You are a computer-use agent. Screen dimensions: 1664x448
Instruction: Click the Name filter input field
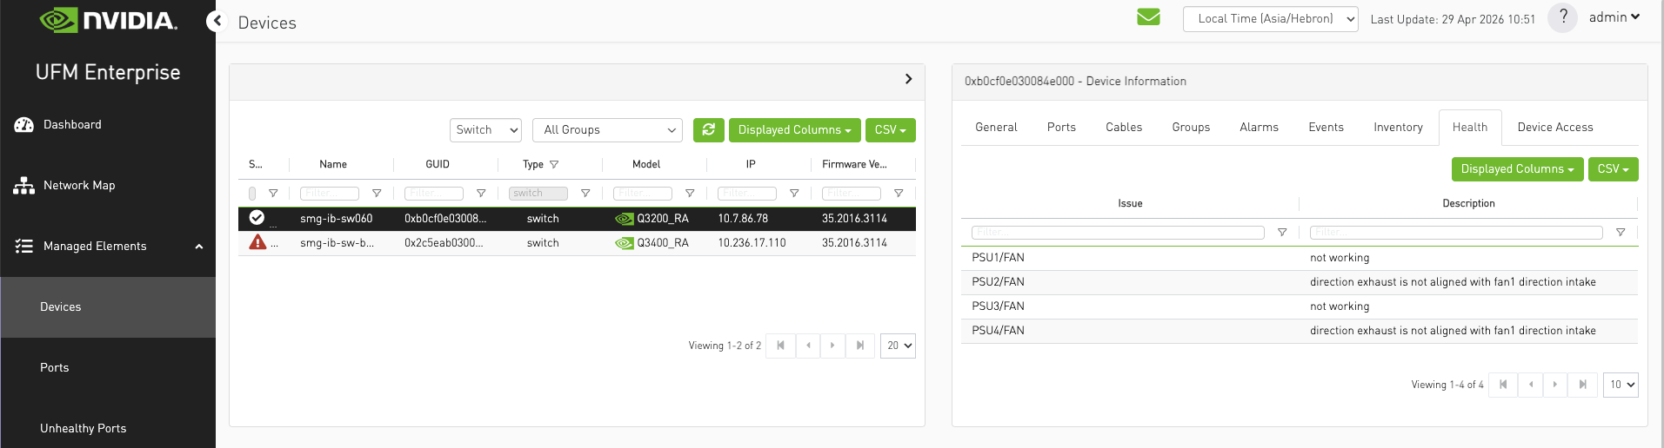[x=330, y=194]
